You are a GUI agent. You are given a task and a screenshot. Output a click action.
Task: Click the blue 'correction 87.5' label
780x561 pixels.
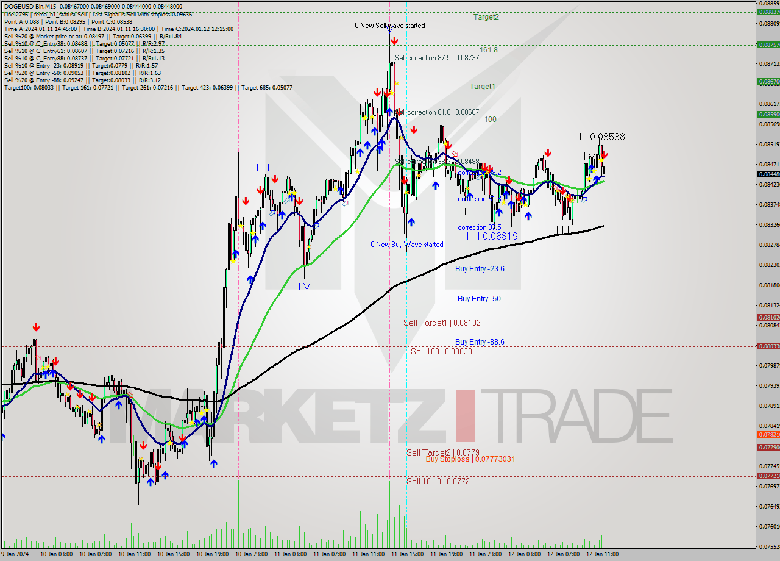[480, 227]
